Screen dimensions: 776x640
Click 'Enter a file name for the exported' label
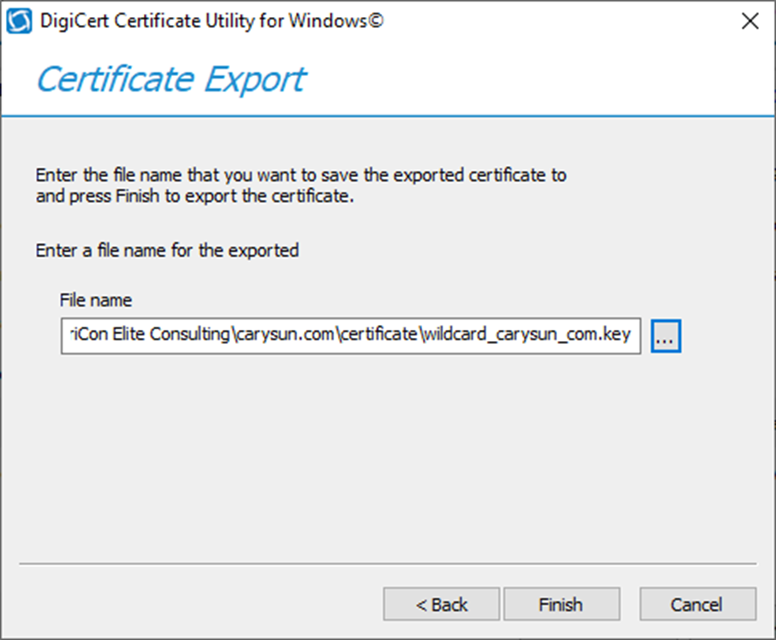point(167,250)
